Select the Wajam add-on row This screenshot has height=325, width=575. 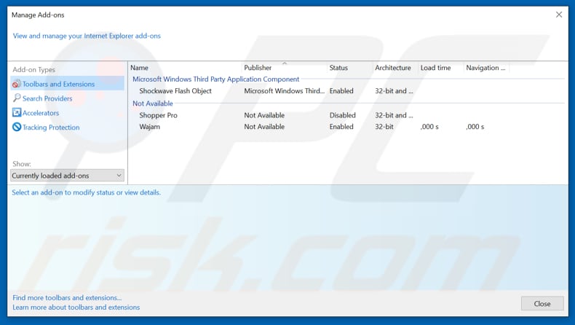click(x=346, y=126)
